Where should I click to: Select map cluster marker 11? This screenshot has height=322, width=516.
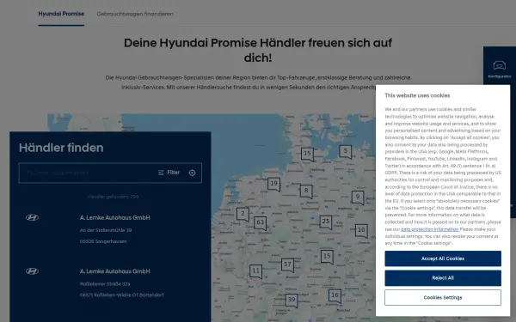255,271
